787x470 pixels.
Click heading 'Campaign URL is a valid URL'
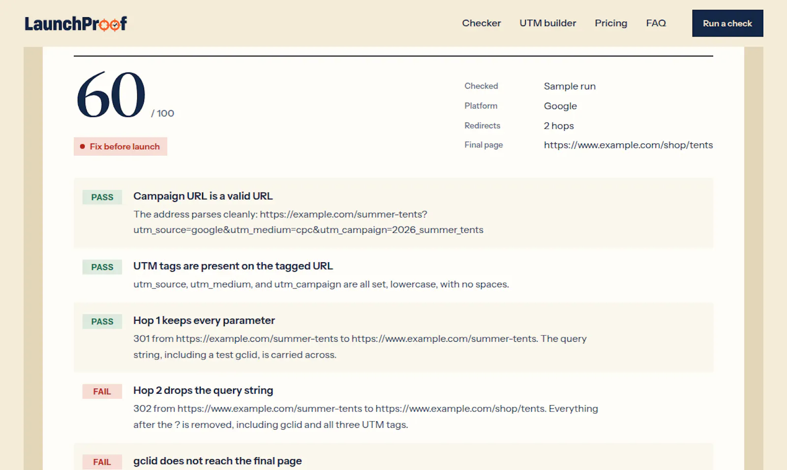[203, 196]
